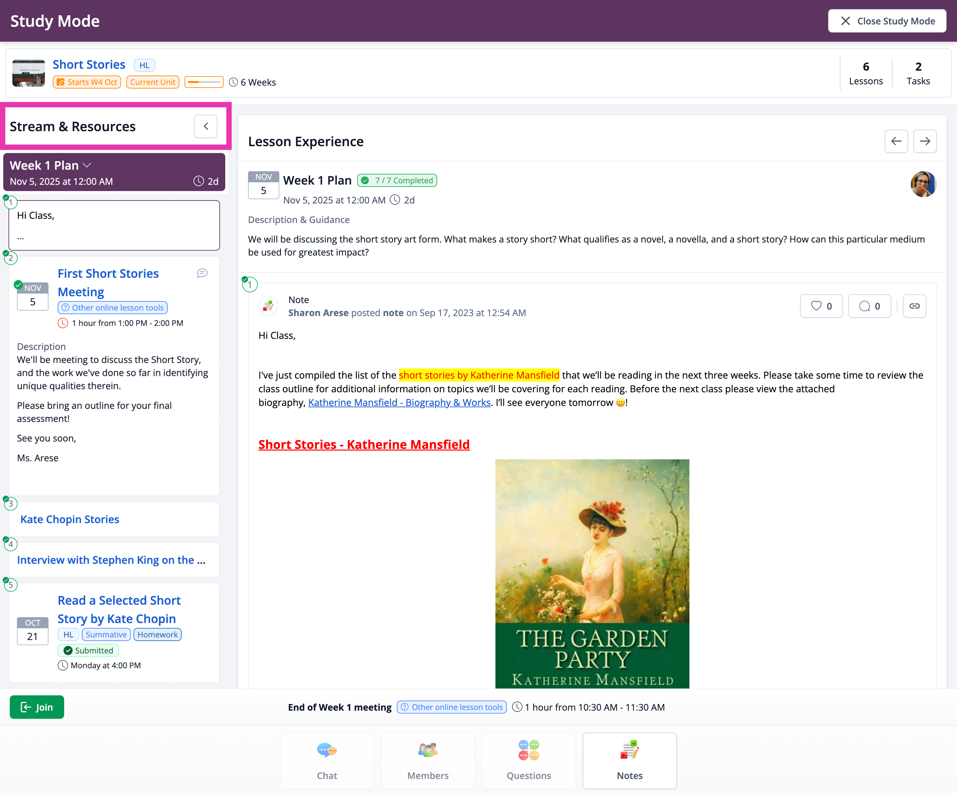
Task: Open Katherine Mansfield Biography & Works link
Action: [399, 402]
